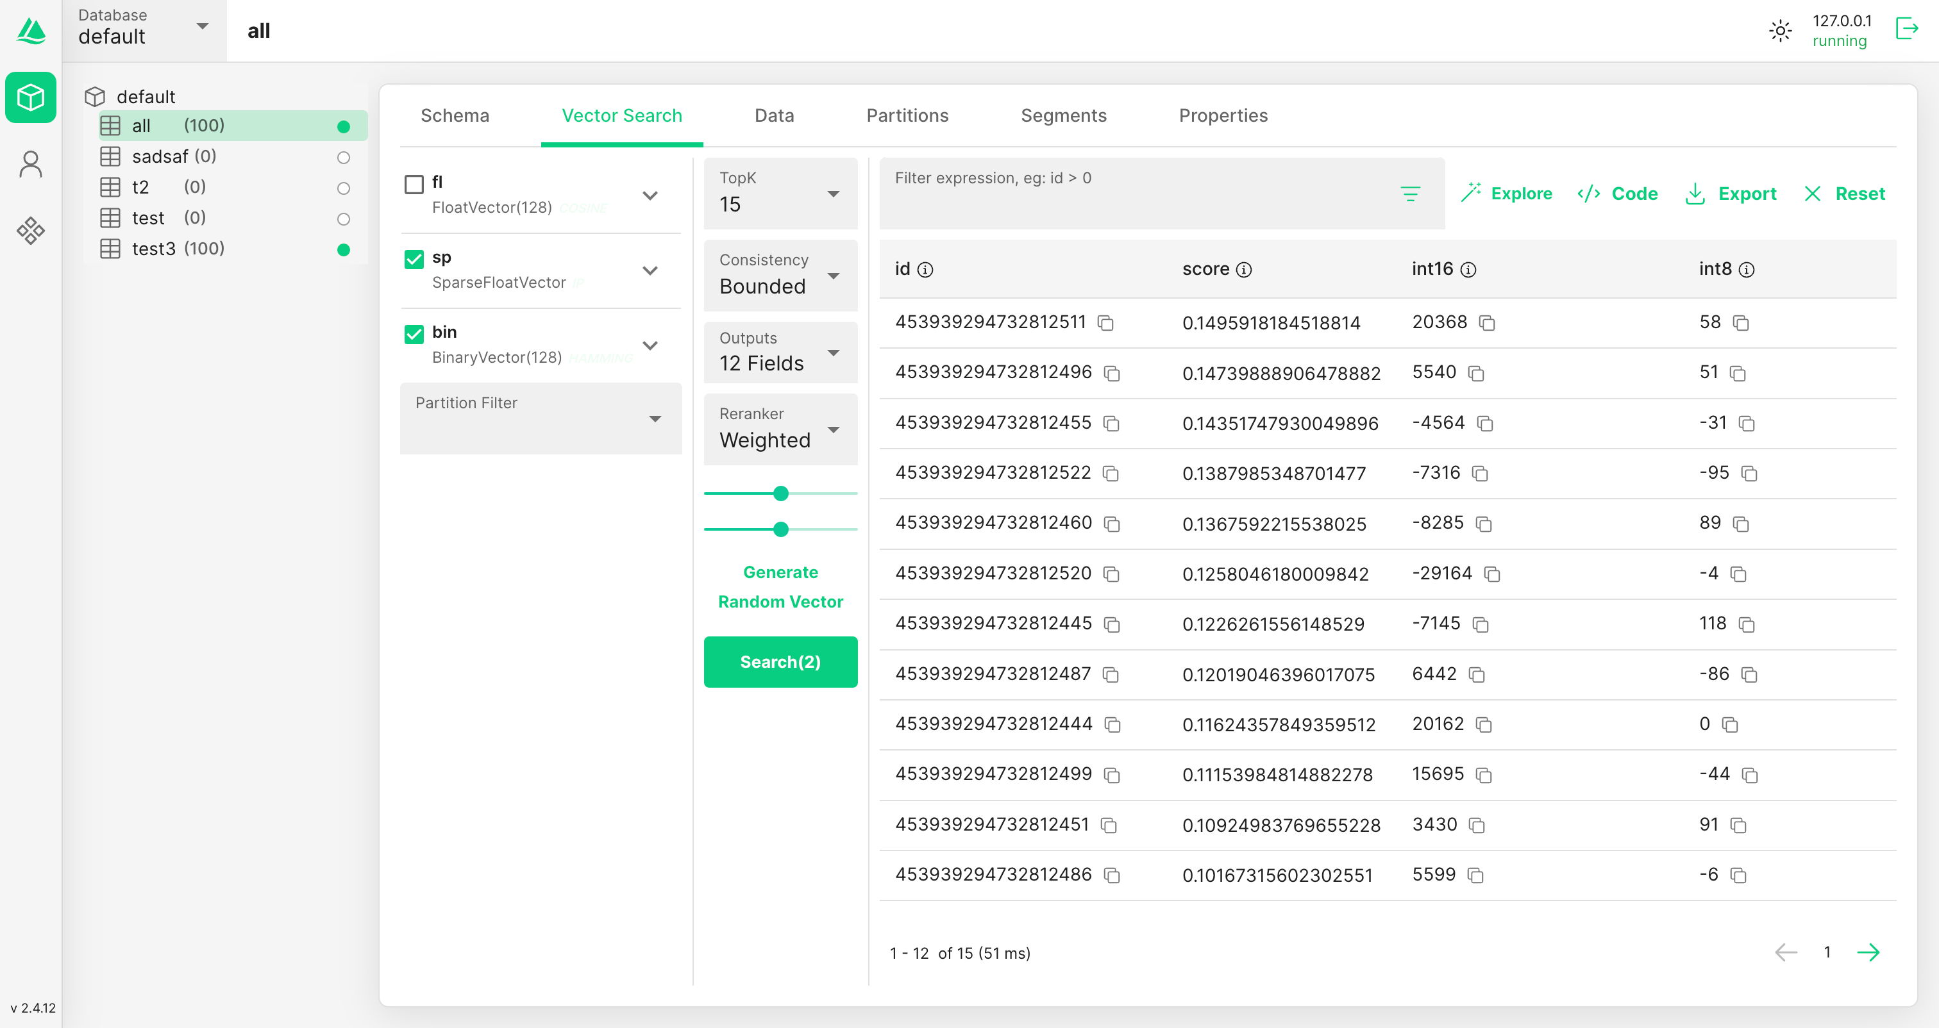The height and width of the screenshot is (1028, 1939).
Task: Click the first weight slider handle
Action: click(780, 493)
